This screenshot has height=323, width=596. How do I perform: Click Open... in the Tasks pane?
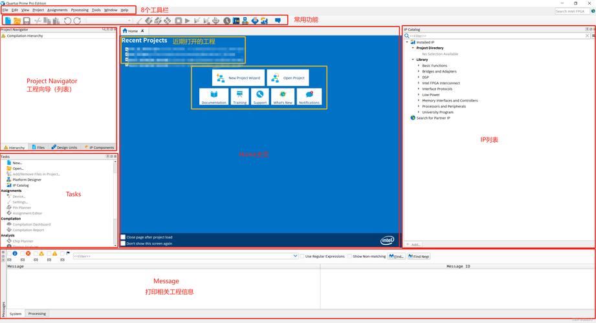[15, 169]
